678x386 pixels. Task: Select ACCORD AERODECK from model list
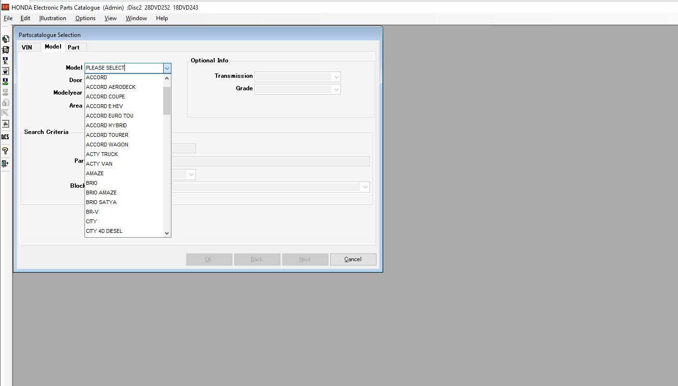coord(124,87)
